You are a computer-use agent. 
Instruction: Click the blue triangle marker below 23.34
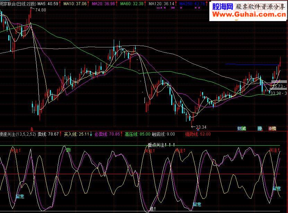[x=198, y=130]
